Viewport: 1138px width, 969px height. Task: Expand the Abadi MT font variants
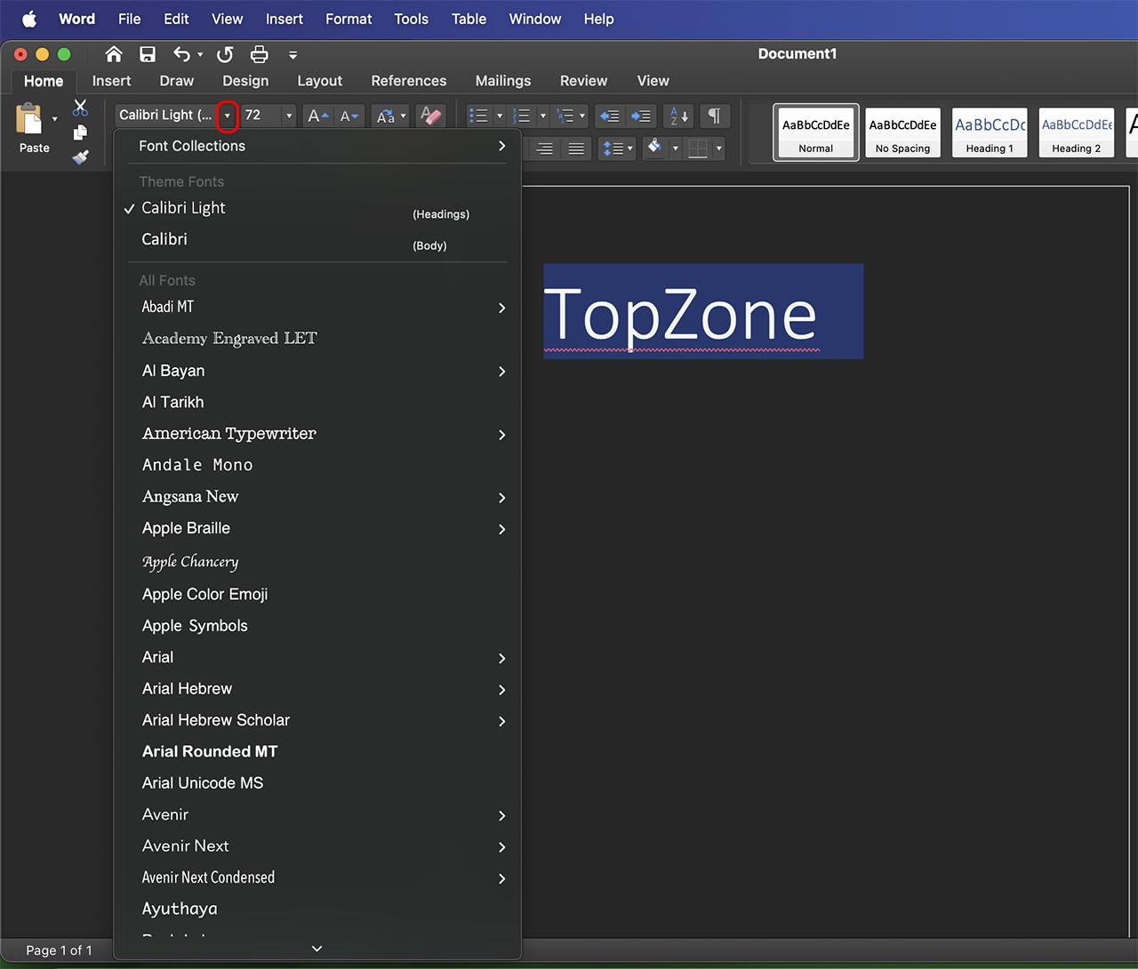(501, 308)
